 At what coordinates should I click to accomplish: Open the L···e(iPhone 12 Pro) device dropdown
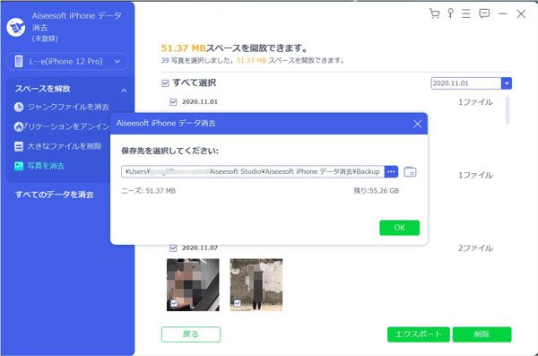click(67, 62)
